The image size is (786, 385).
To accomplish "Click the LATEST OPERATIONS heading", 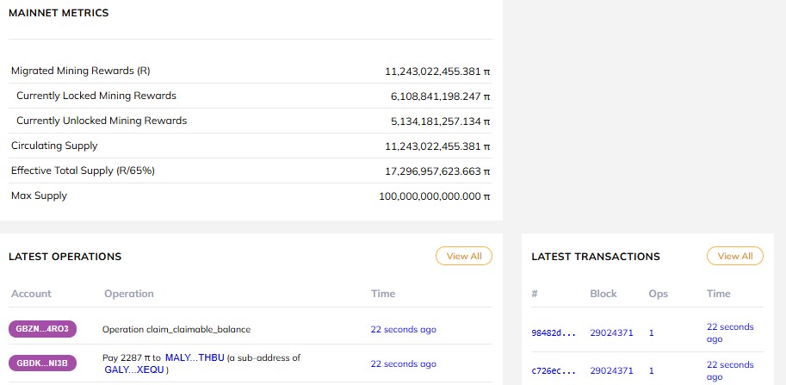I will [x=65, y=257].
